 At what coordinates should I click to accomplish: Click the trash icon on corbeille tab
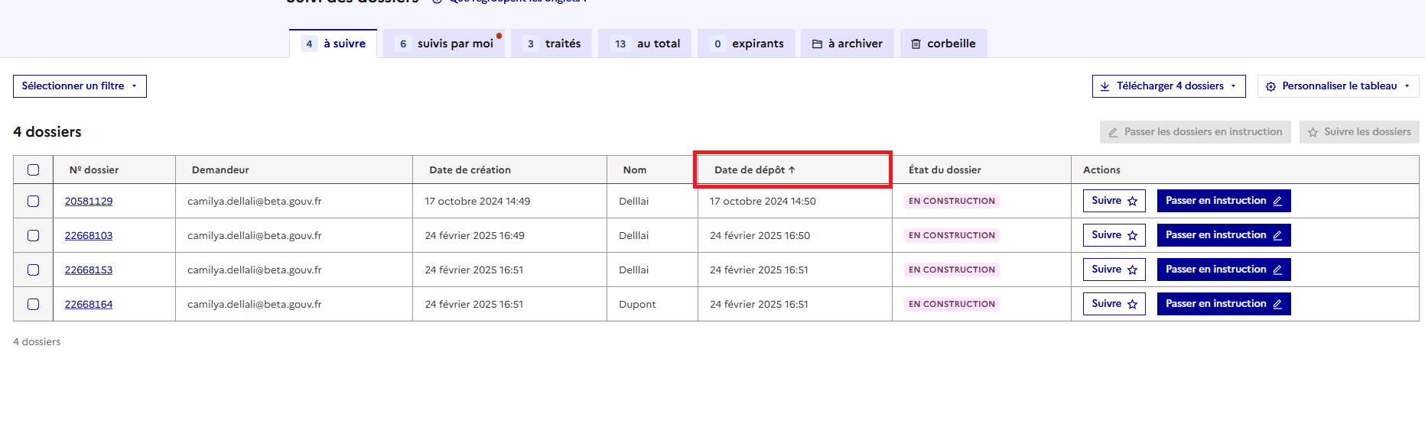tap(916, 44)
